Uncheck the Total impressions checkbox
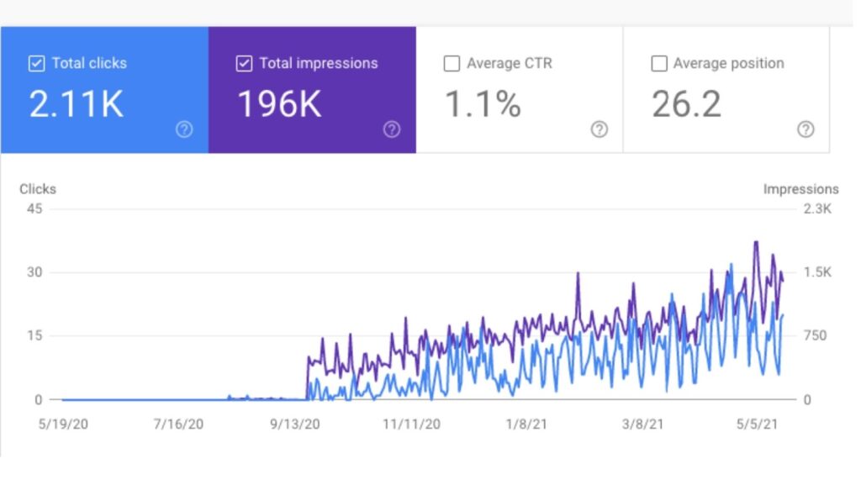Viewport: 861px width, 485px height. (x=244, y=64)
